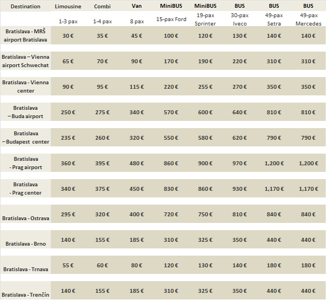Click the 49-pax Mercedes subheading
Image resolution: width=326 pixels, height=300 pixels.
point(308,19)
